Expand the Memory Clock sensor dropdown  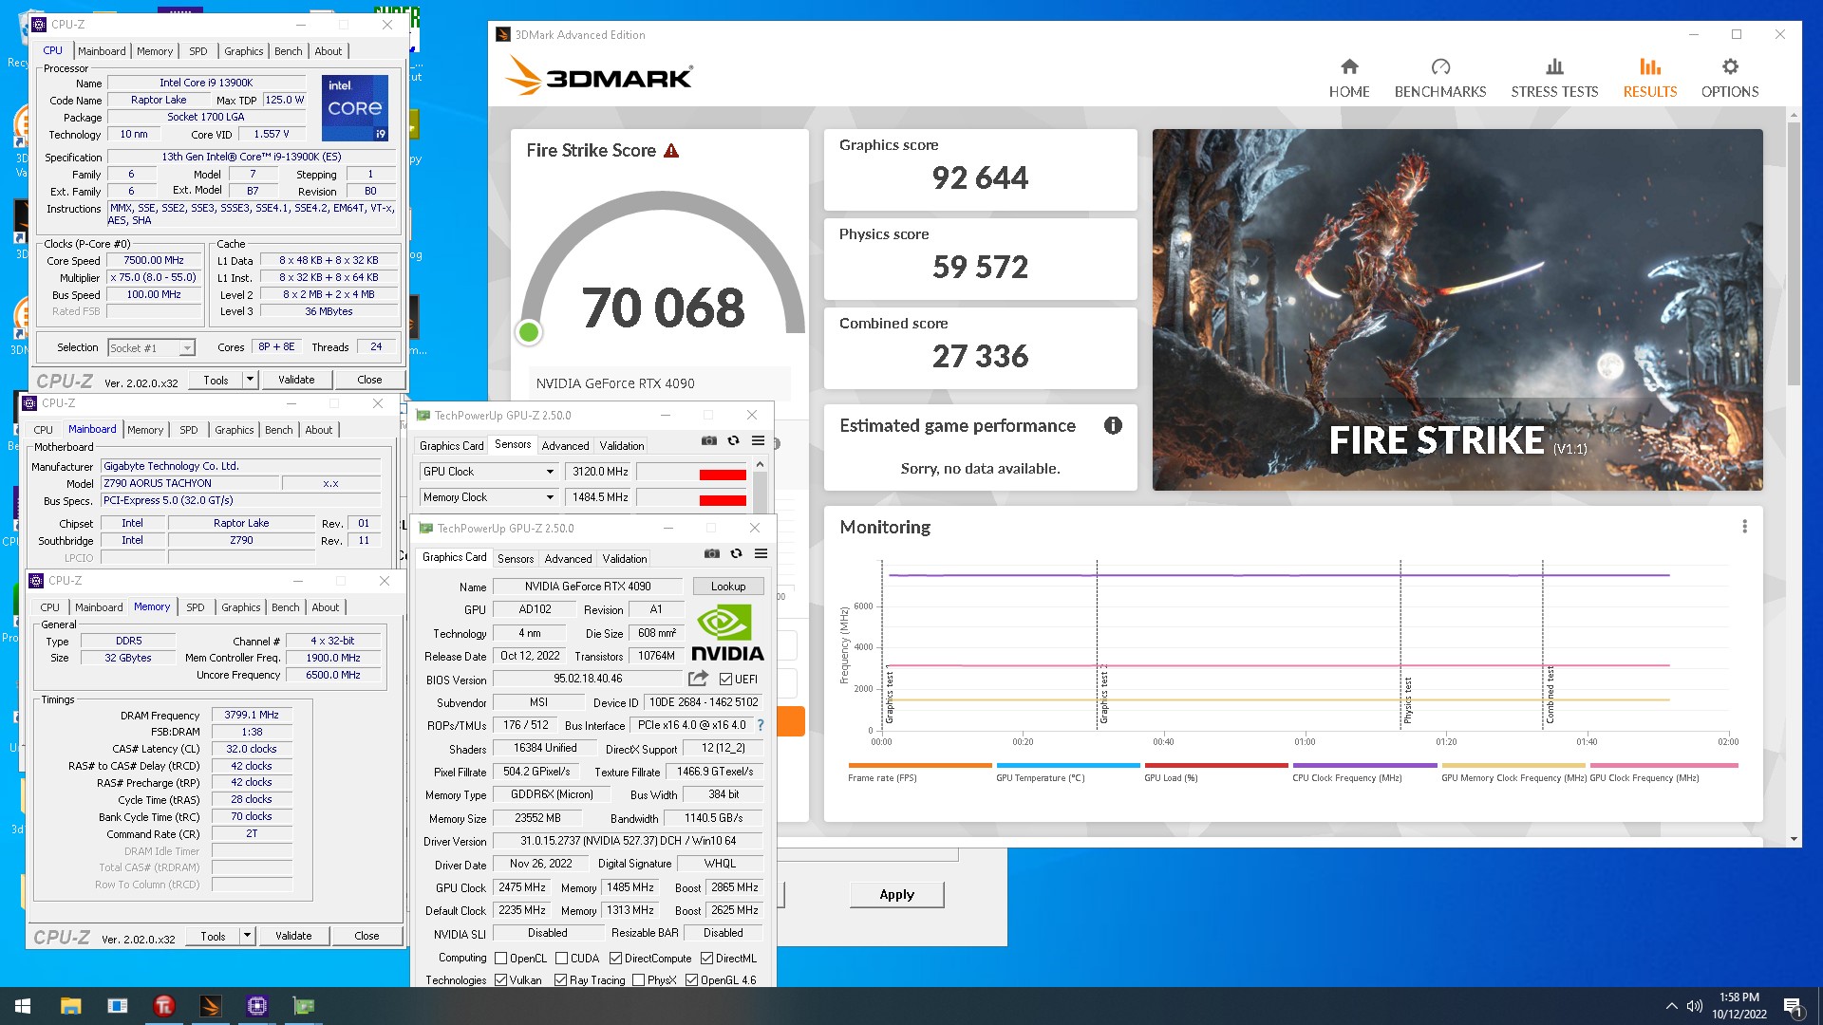[x=550, y=497]
